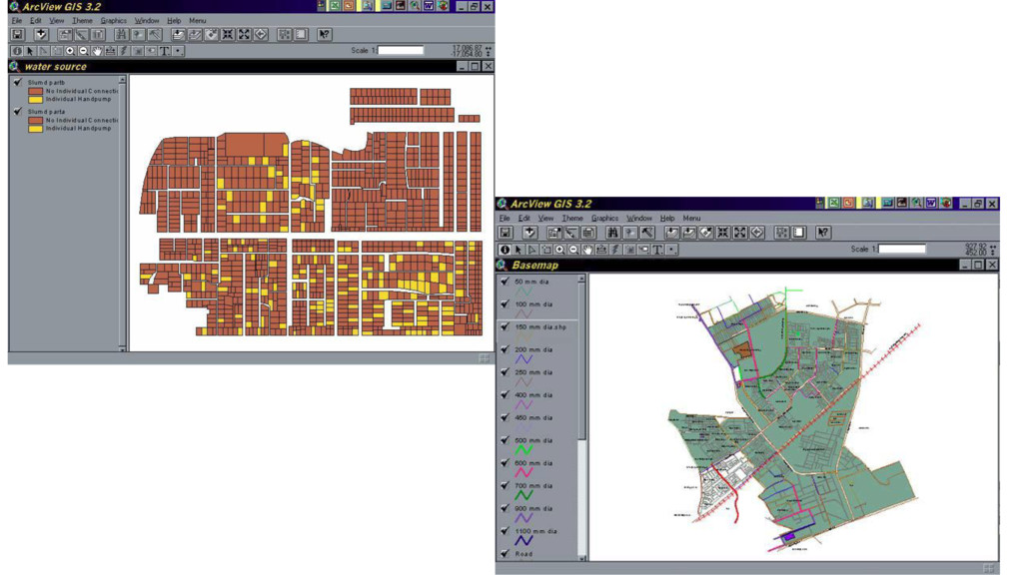Select Pan hand tool in water source window
1023x575 pixels.
point(97,51)
